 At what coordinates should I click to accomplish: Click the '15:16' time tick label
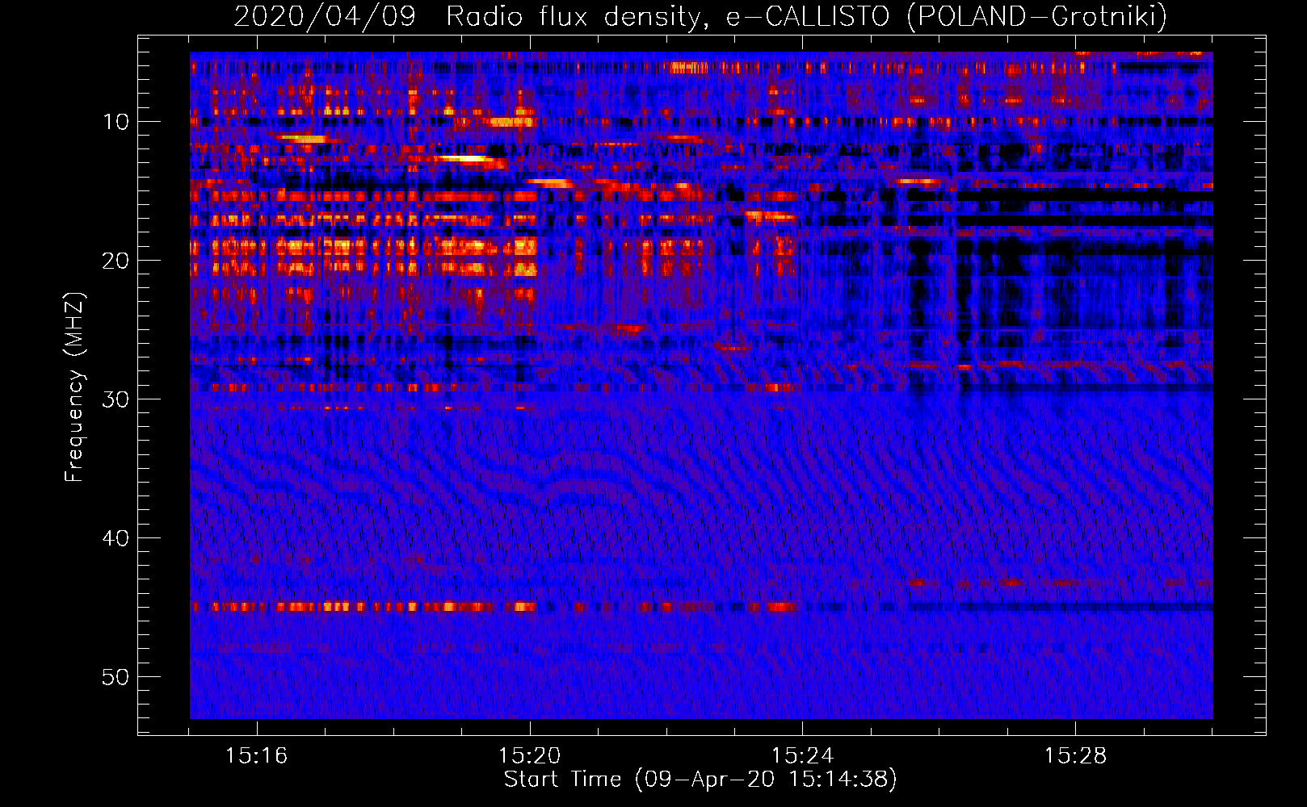[256, 756]
